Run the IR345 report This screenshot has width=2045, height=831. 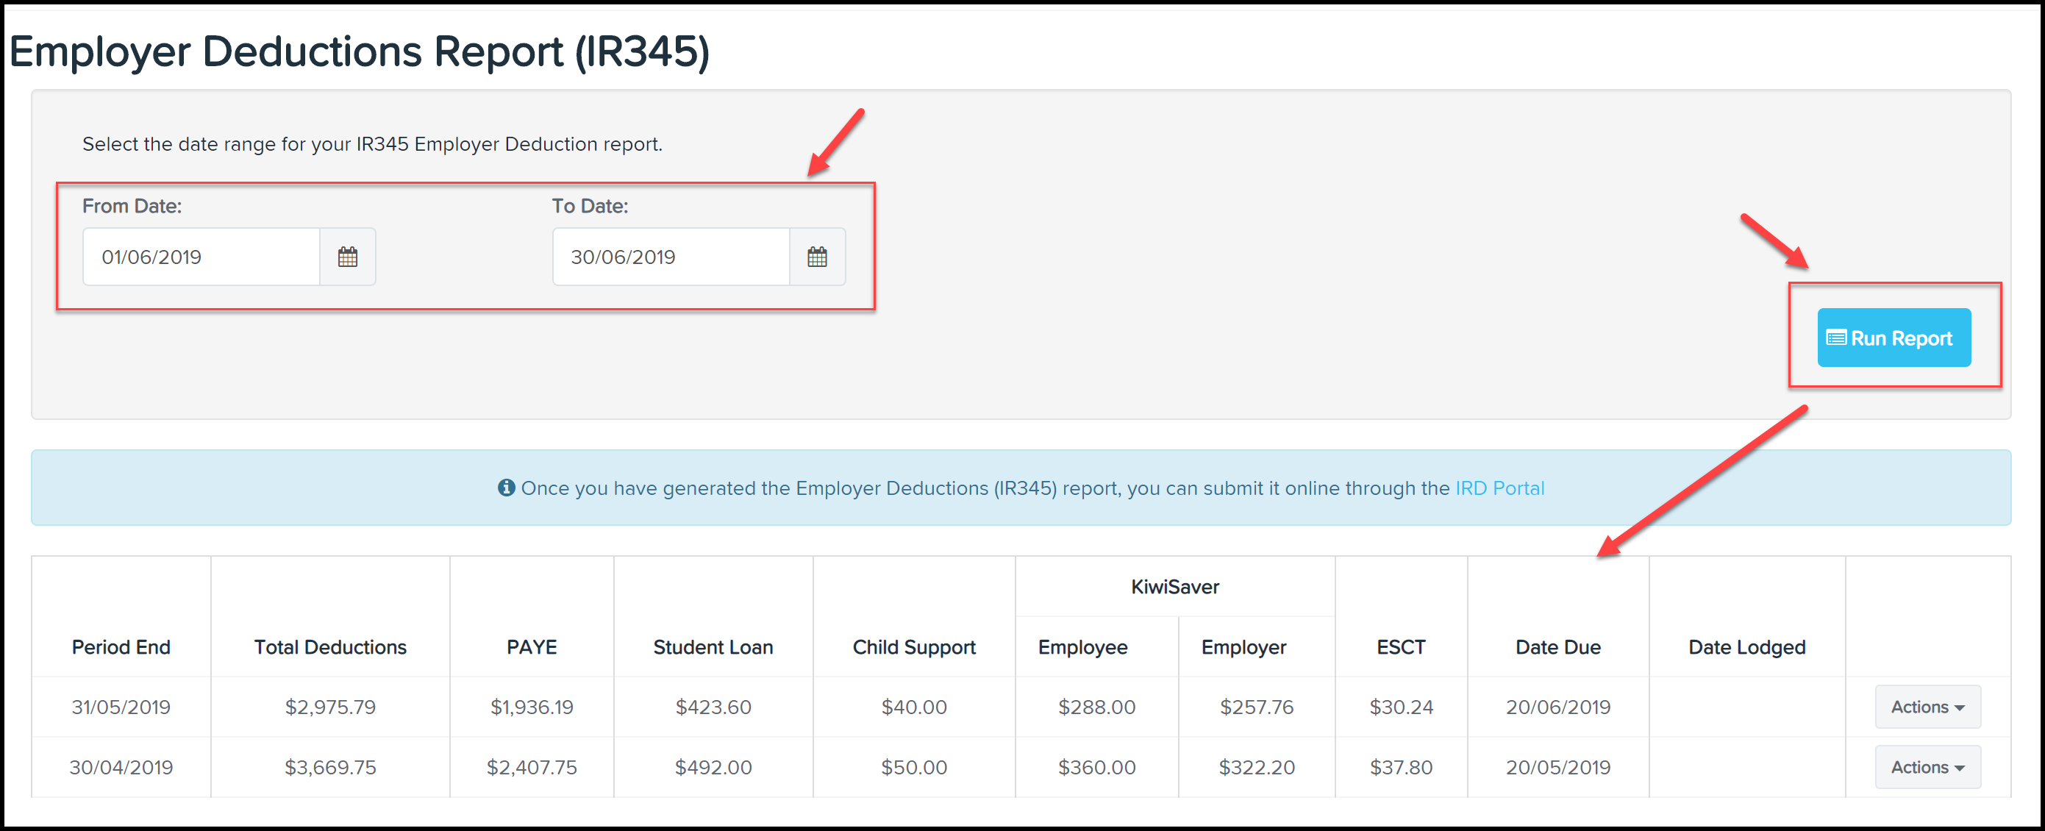(1894, 338)
